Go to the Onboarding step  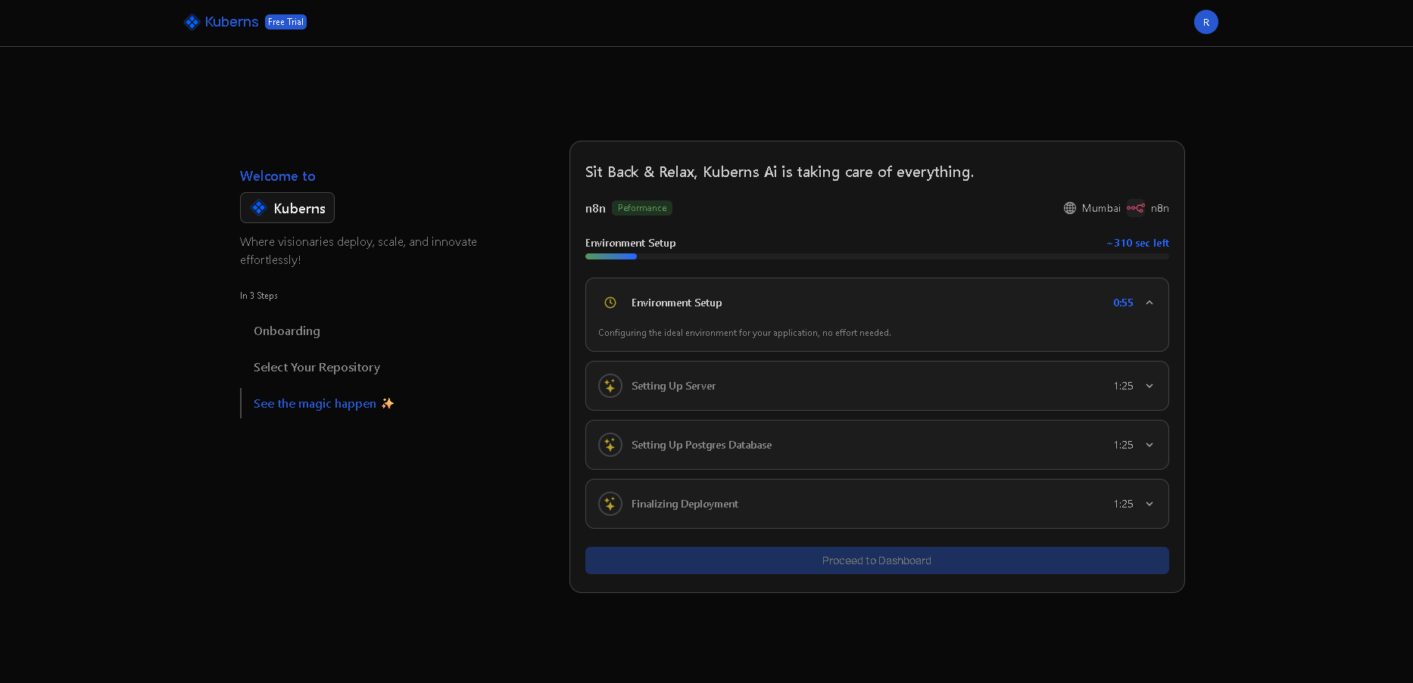pos(287,331)
